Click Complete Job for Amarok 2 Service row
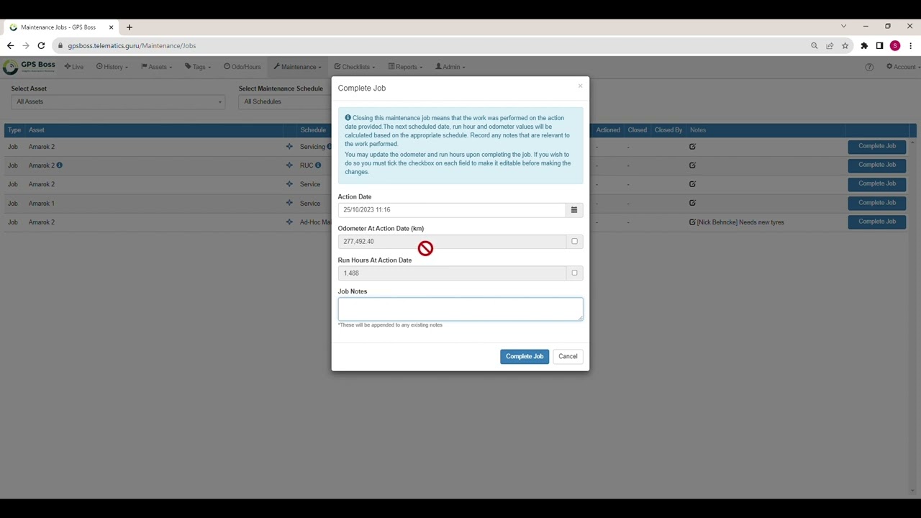Screen dimensions: 921x518 click(x=876, y=183)
